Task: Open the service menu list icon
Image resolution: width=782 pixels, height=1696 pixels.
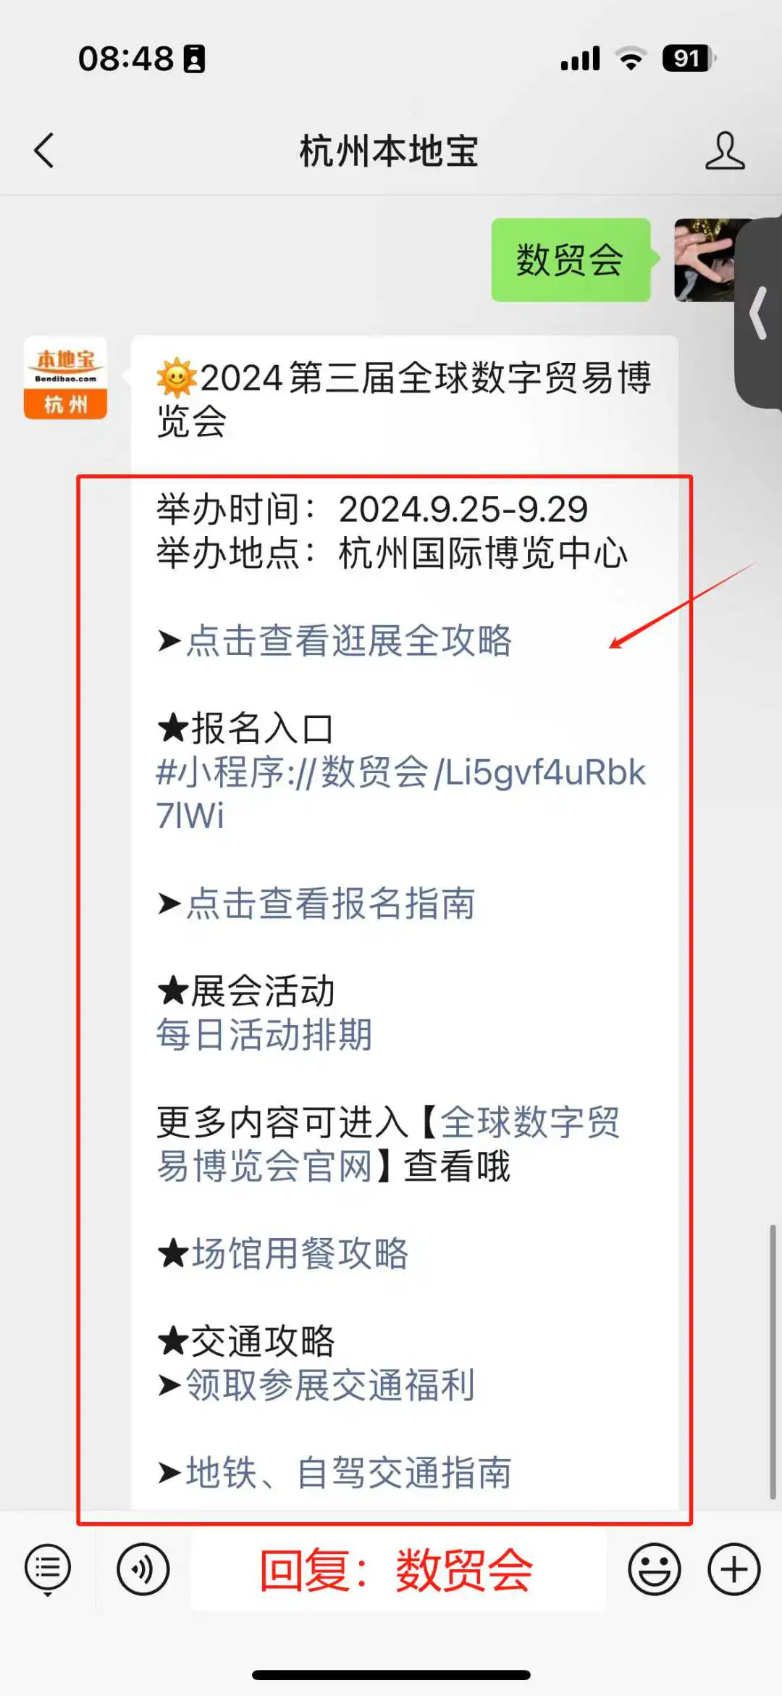Action: [48, 1570]
